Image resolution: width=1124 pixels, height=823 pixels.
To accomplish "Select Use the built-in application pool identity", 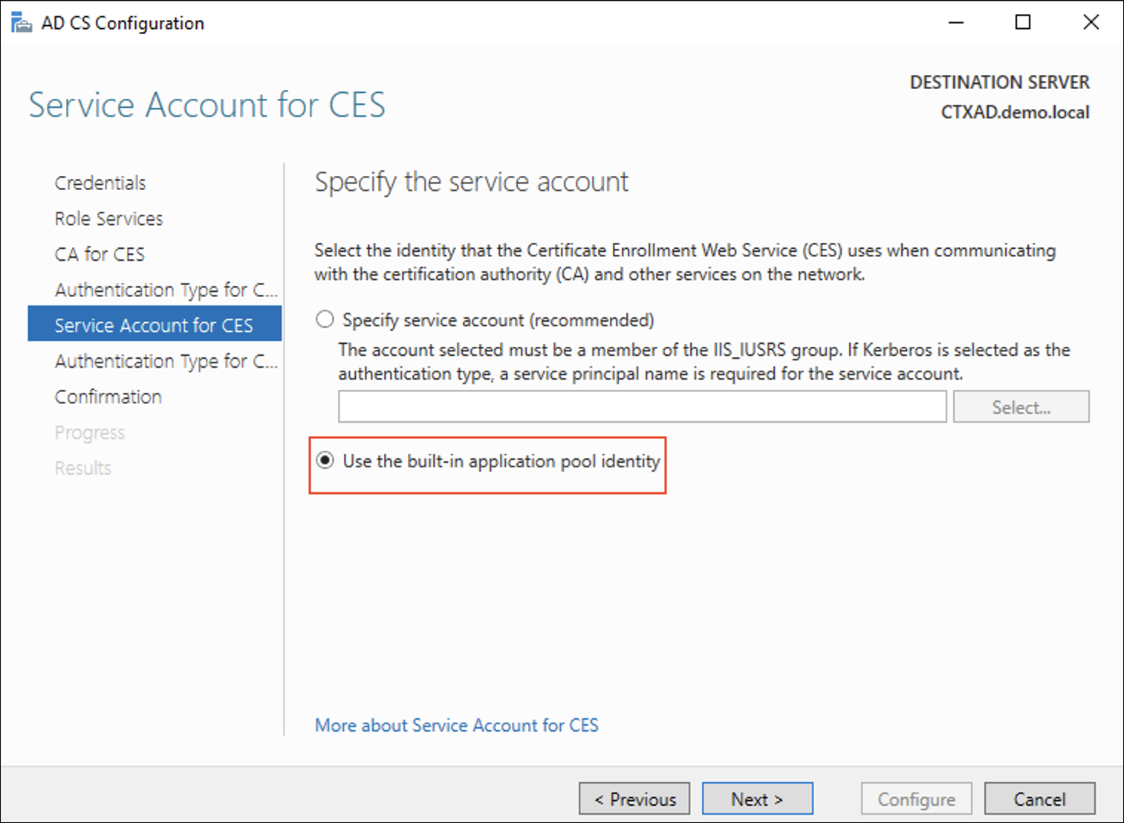I will pyautogui.click(x=325, y=461).
